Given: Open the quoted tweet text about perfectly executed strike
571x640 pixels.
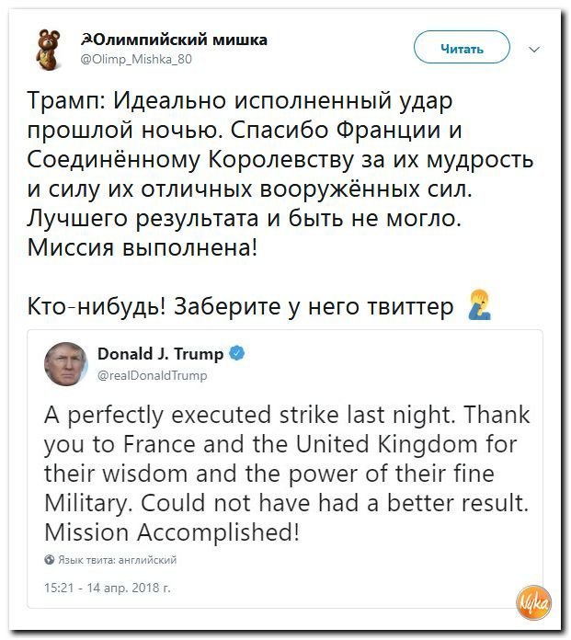Looking at the screenshot, I should click(x=287, y=474).
